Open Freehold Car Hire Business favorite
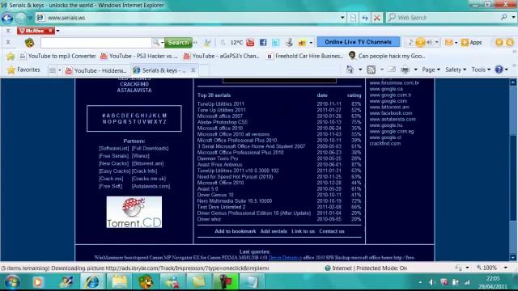 pos(305,56)
